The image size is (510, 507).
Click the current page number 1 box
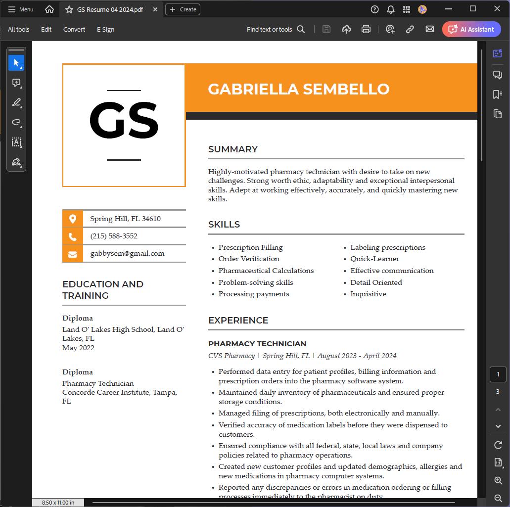point(498,374)
